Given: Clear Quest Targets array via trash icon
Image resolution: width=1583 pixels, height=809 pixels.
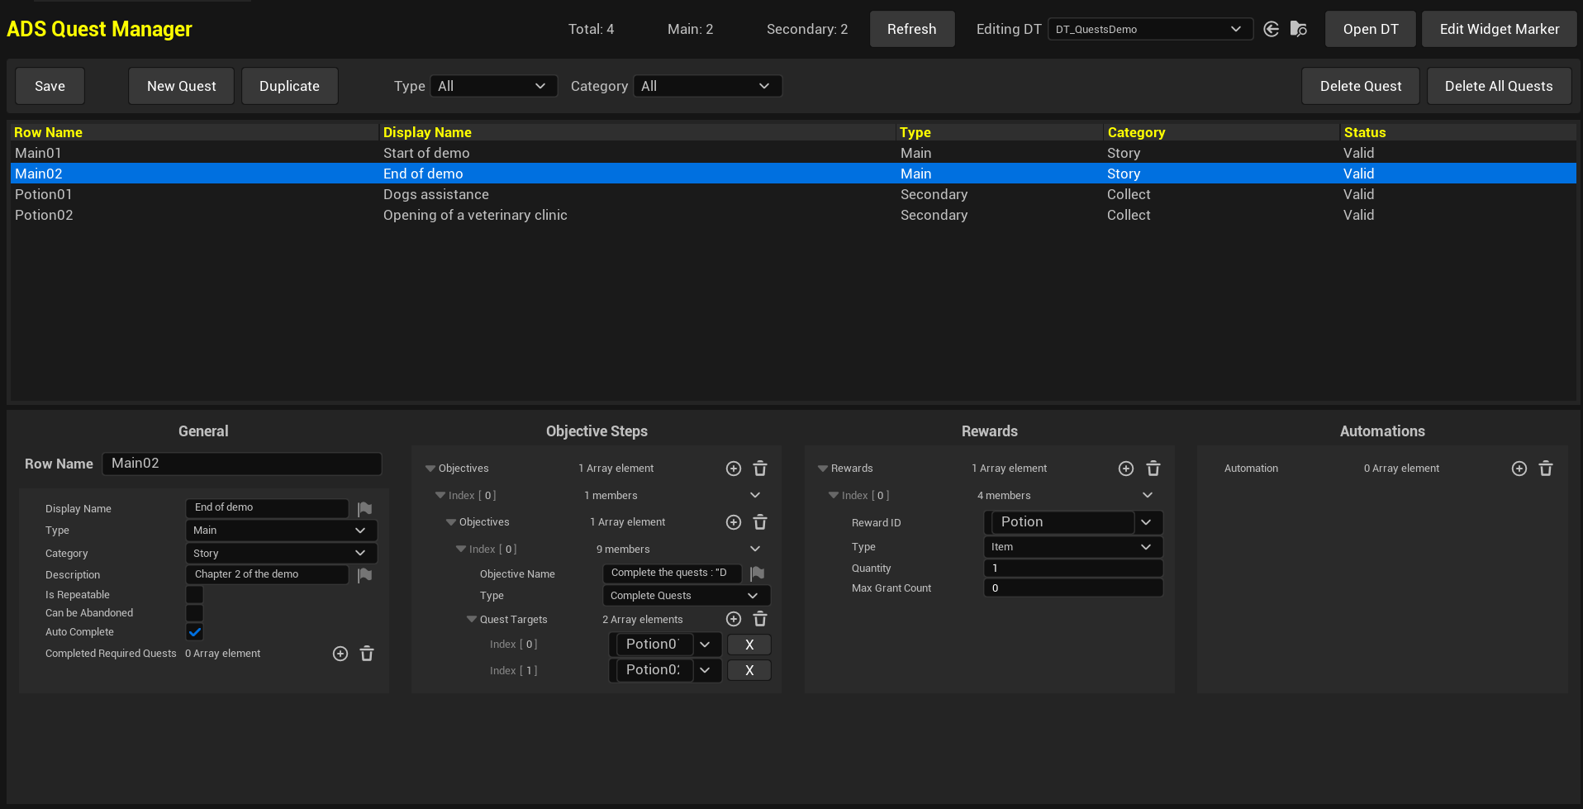Looking at the screenshot, I should pyautogui.click(x=760, y=619).
